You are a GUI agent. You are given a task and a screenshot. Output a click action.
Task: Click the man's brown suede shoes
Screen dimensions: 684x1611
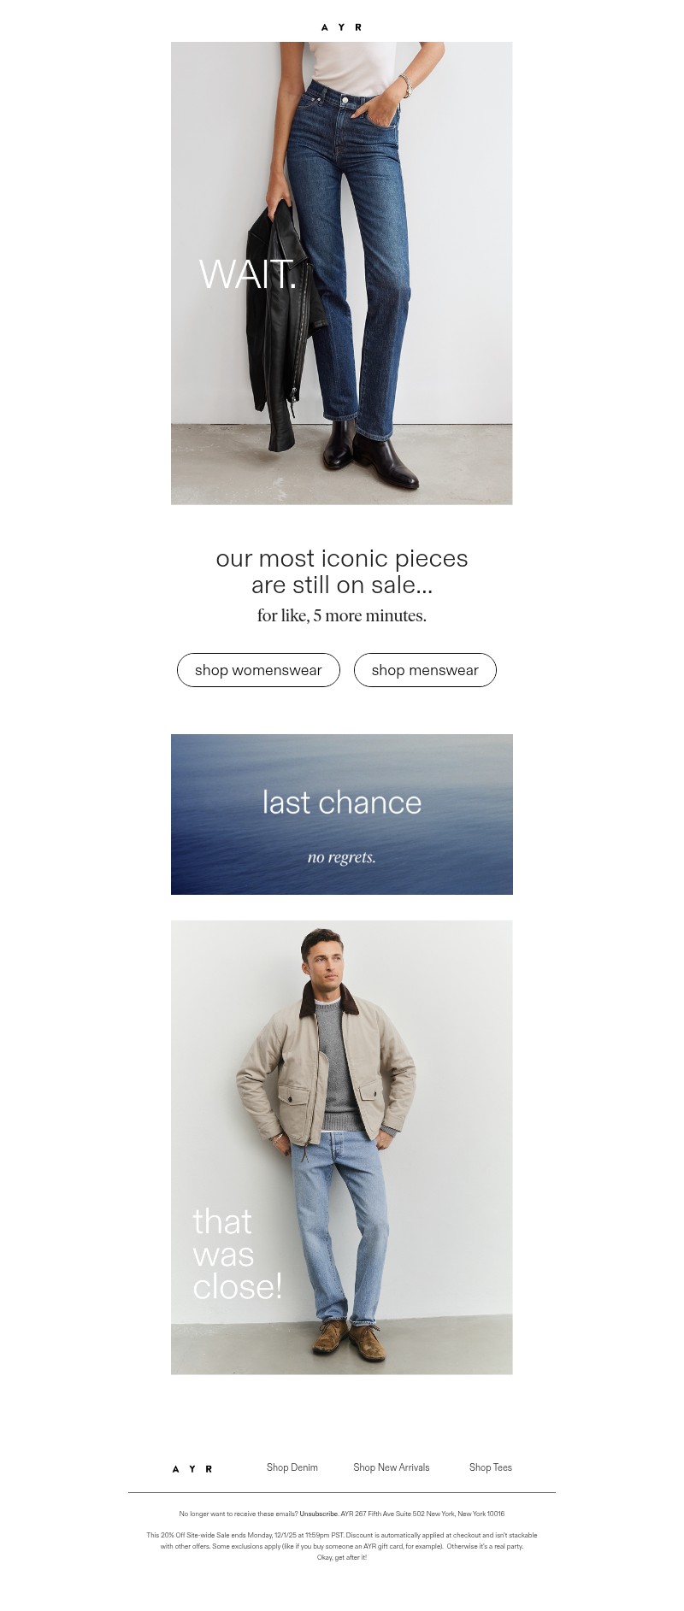click(348, 1340)
